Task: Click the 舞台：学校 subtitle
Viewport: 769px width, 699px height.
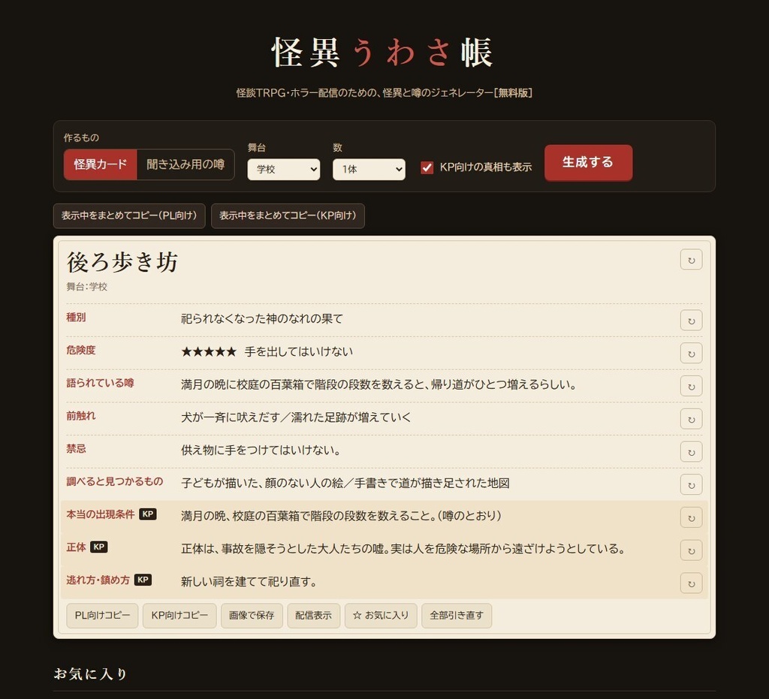Action: point(87,287)
